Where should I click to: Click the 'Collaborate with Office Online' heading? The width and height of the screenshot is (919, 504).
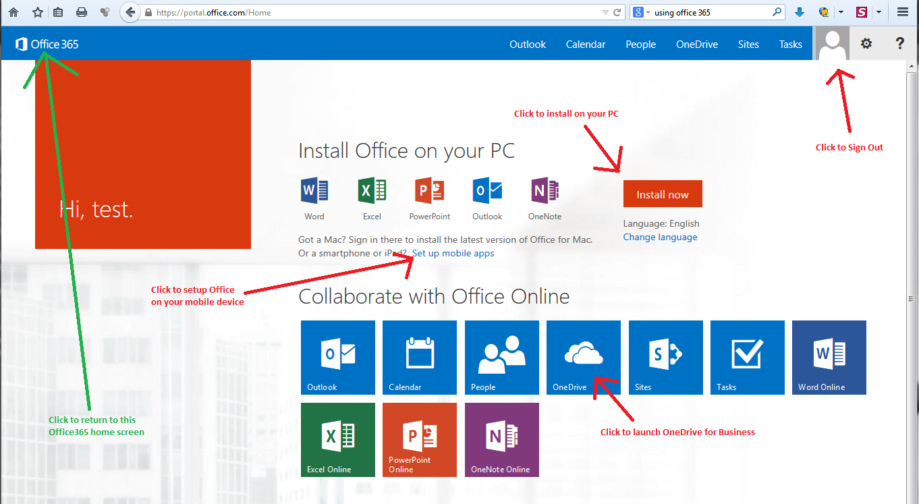click(x=434, y=296)
